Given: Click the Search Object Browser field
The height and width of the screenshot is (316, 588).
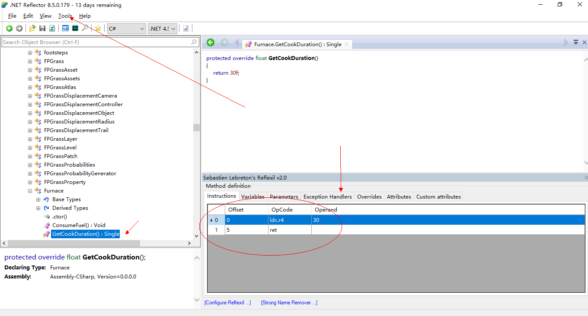Looking at the screenshot, I should point(95,42).
